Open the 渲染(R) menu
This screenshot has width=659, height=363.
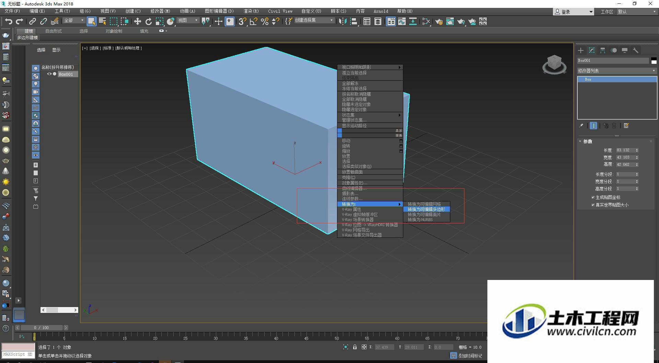(x=251, y=11)
